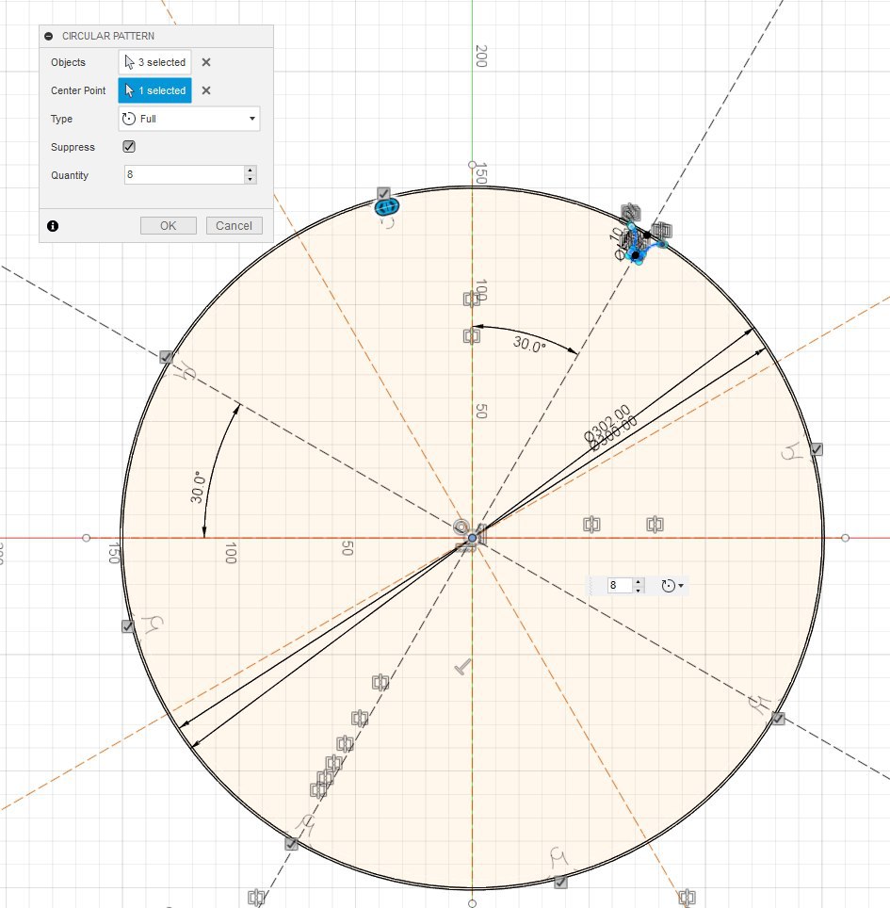The width and height of the screenshot is (890, 908).
Task: Toggle the Suppress checkbox in the dialog
Action: pos(129,147)
